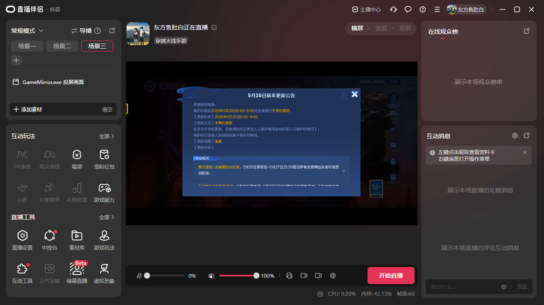Send the chat message with 发送
544x305 pixels.
point(522,287)
